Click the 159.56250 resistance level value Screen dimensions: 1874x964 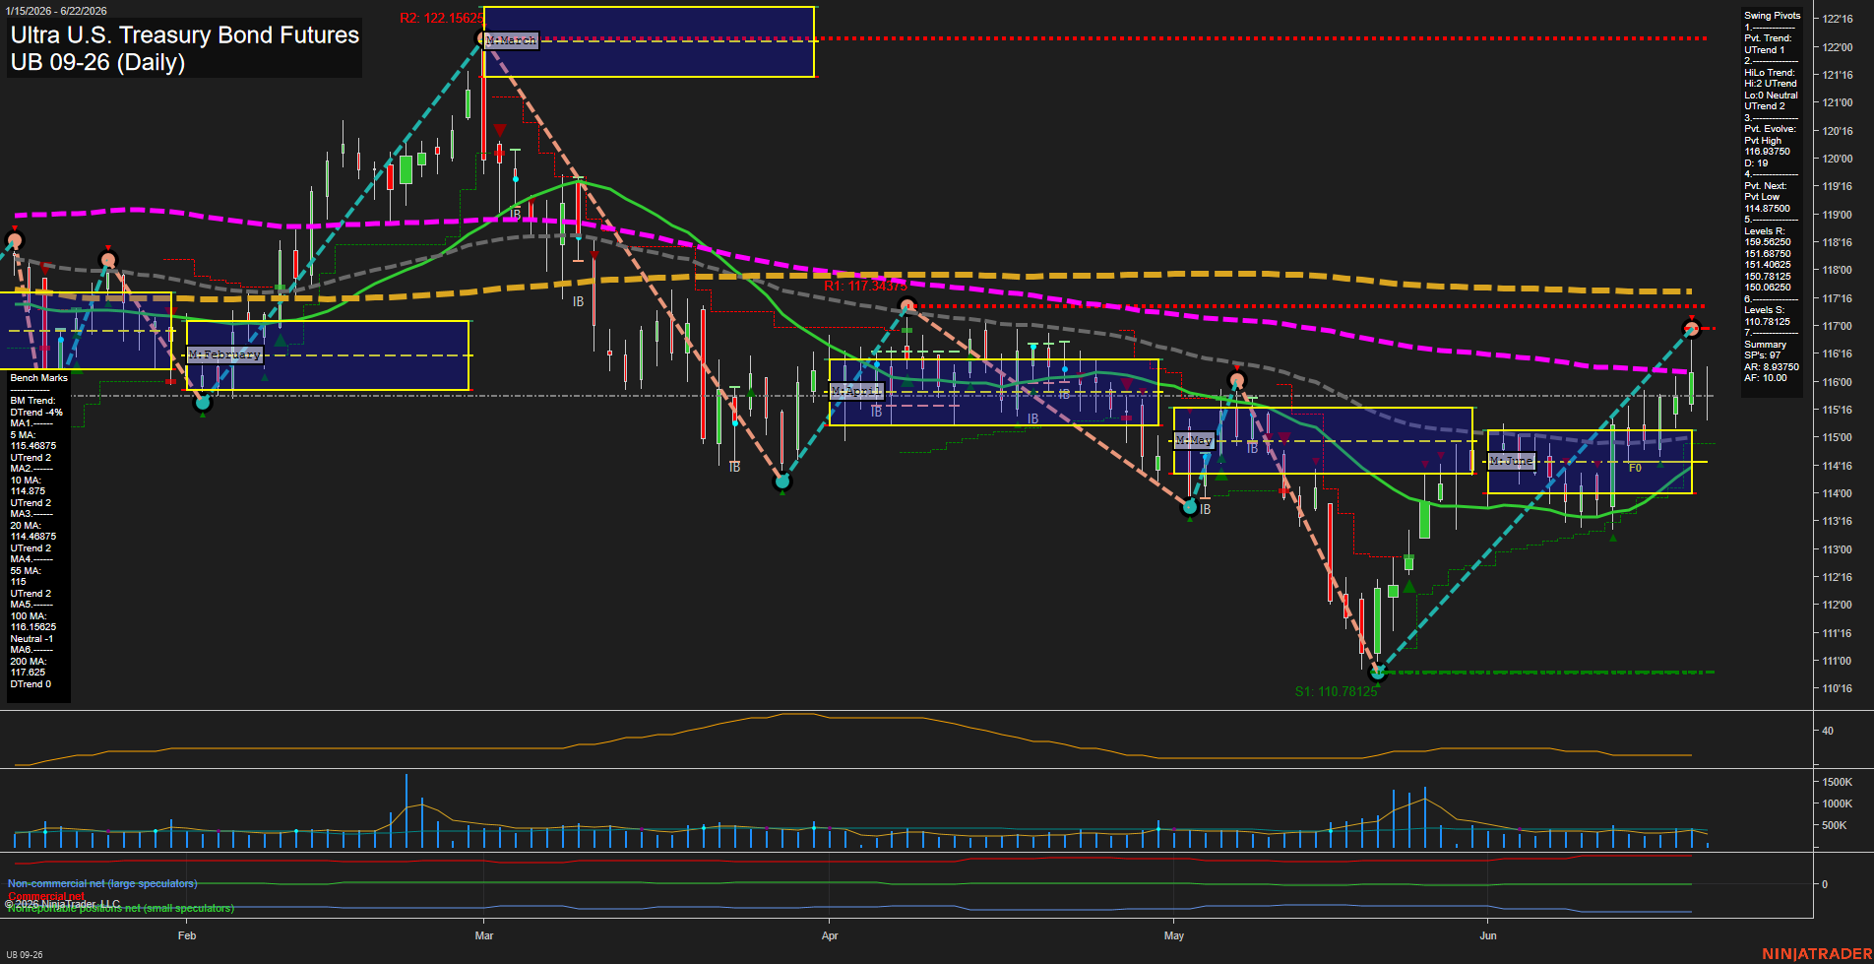point(1767,242)
